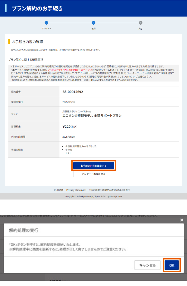Click the プラン解約のお手続き page header title

click(37, 8)
